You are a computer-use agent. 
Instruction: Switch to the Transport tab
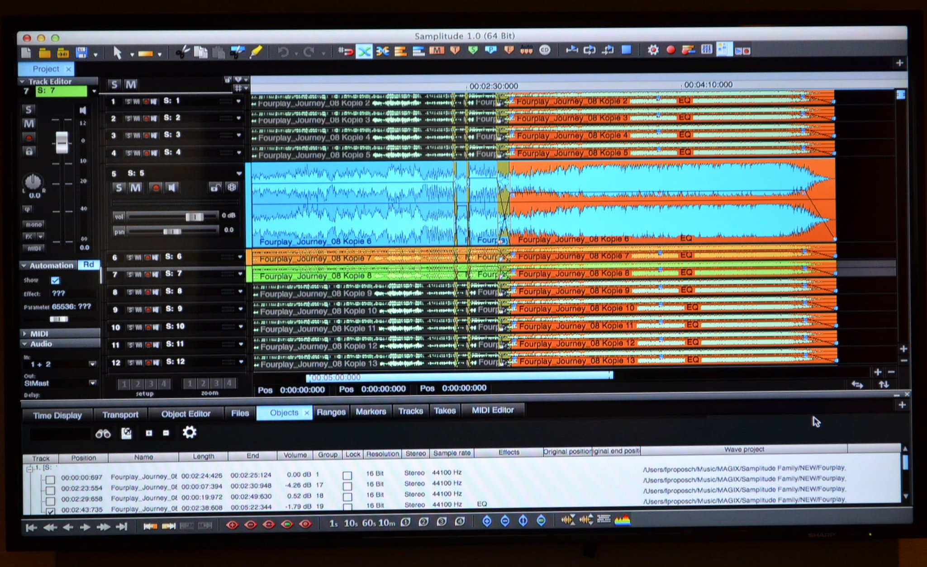pyautogui.click(x=120, y=415)
